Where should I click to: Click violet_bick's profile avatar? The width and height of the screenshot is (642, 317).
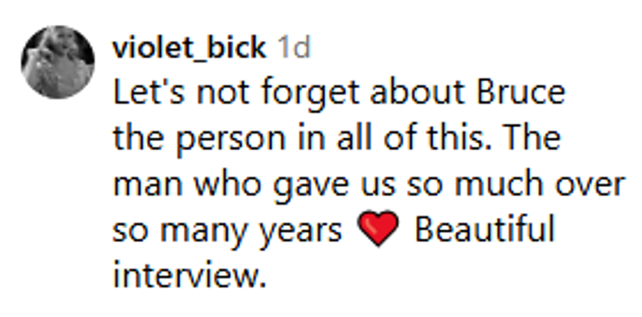(x=58, y=62)
